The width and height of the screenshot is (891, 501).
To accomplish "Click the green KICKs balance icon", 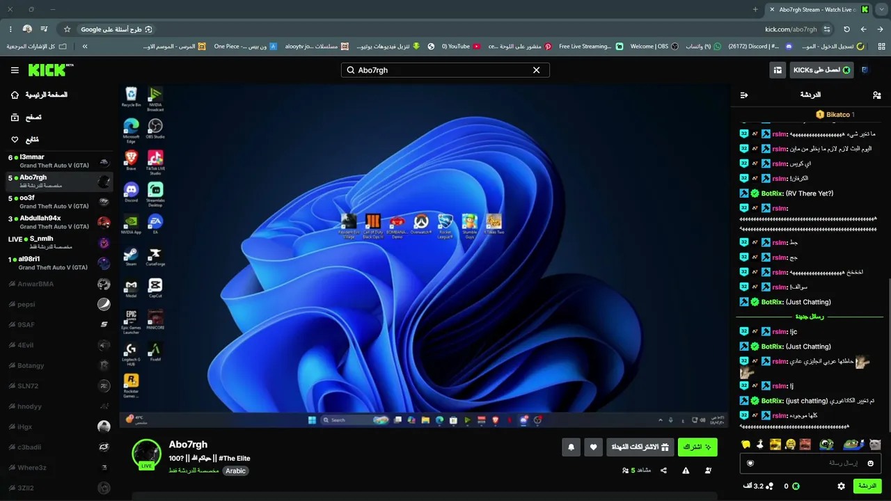I will 796,486.
